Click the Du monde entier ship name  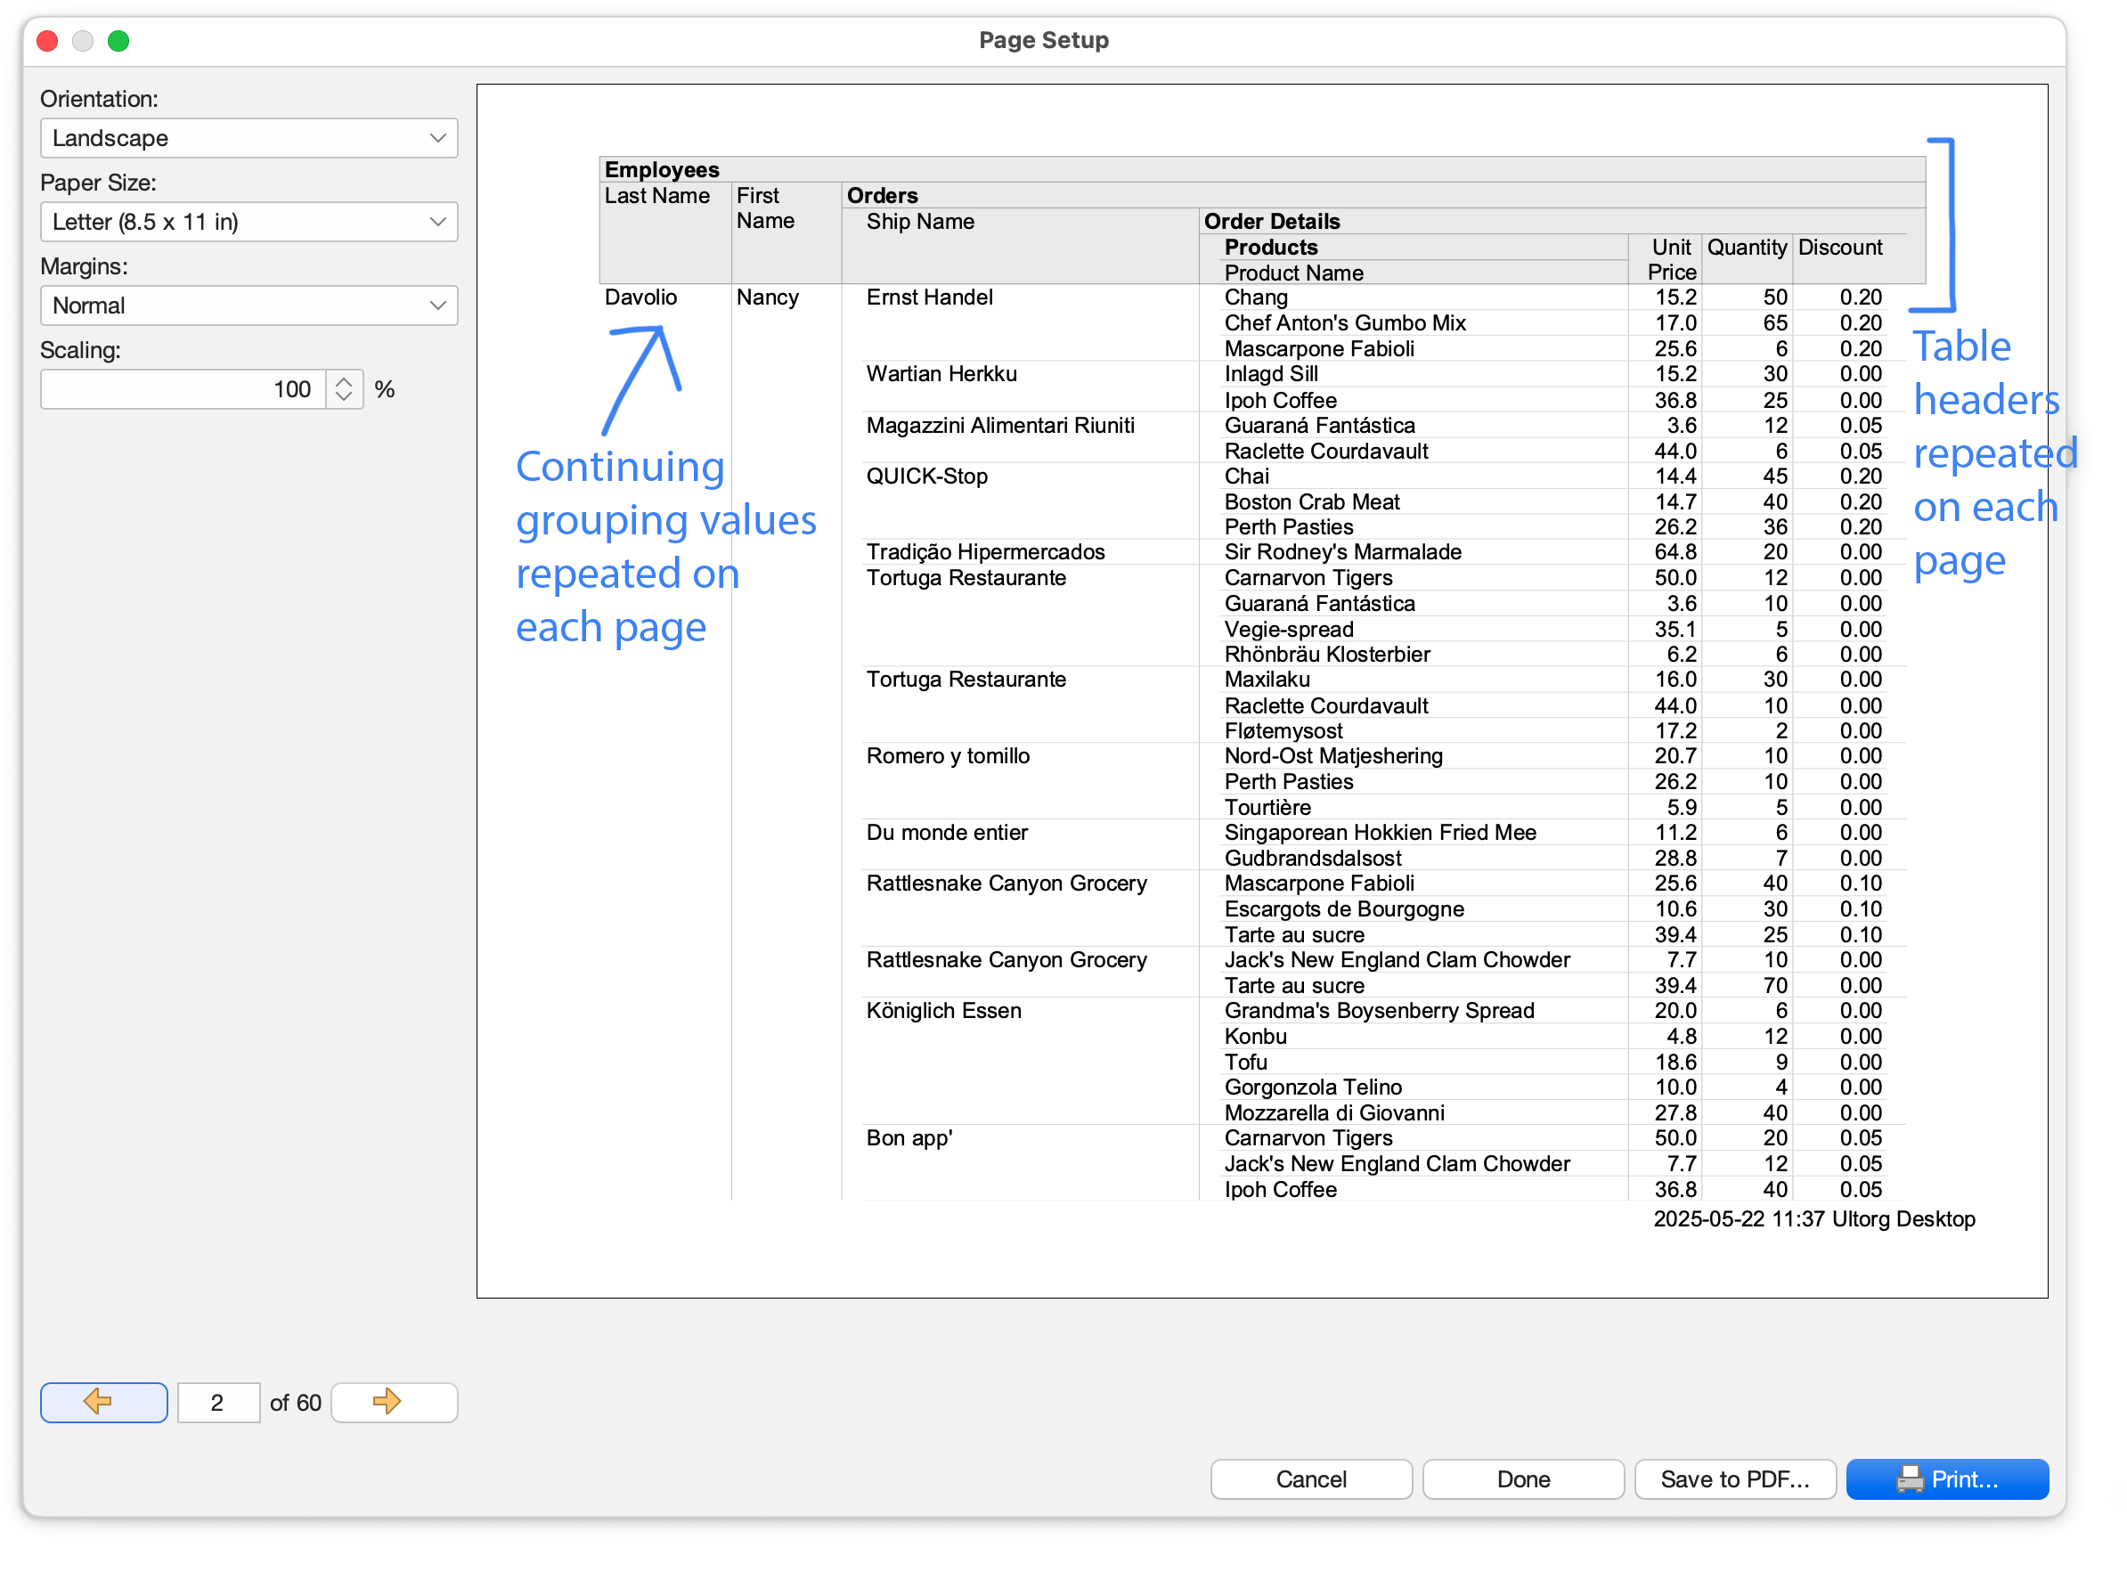coord(947,832)
